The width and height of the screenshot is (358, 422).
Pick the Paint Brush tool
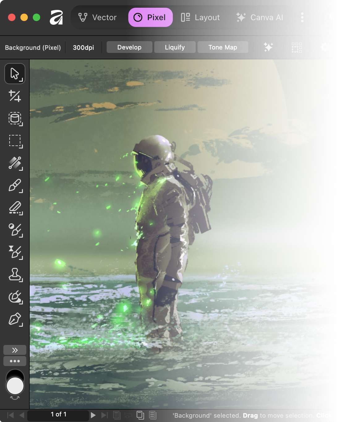pyautogui.click(x=15, y=186)
